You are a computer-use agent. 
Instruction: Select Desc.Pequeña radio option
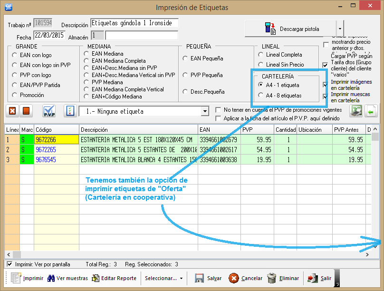pyautogui.click(x=185, y=92)
